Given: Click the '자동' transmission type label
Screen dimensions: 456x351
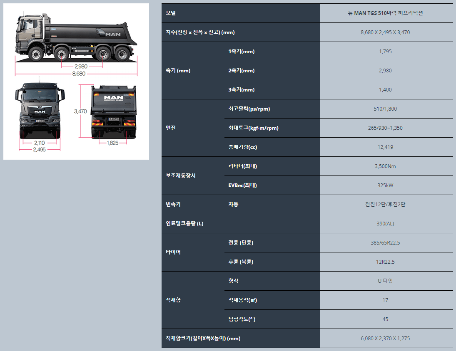Looking at the screenshot, I should 233,204.
